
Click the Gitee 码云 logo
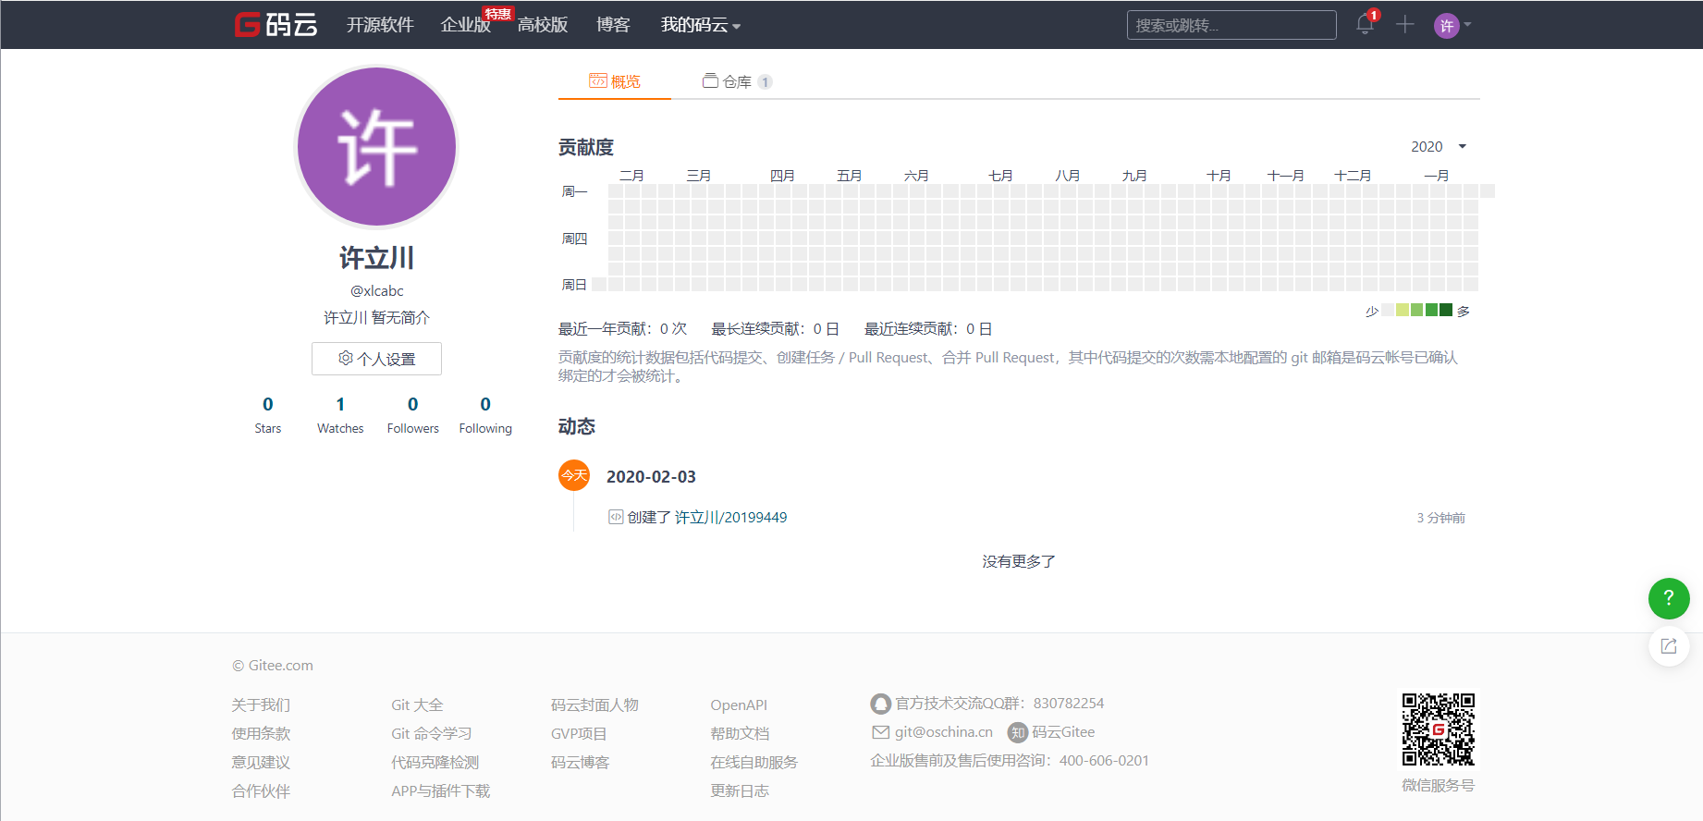coord(276,25)
